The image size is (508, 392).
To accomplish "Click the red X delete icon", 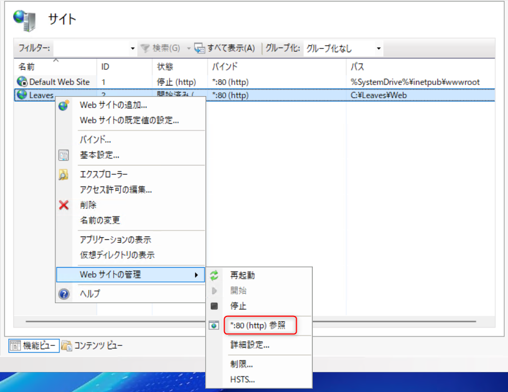I will (x=64, y=205).
